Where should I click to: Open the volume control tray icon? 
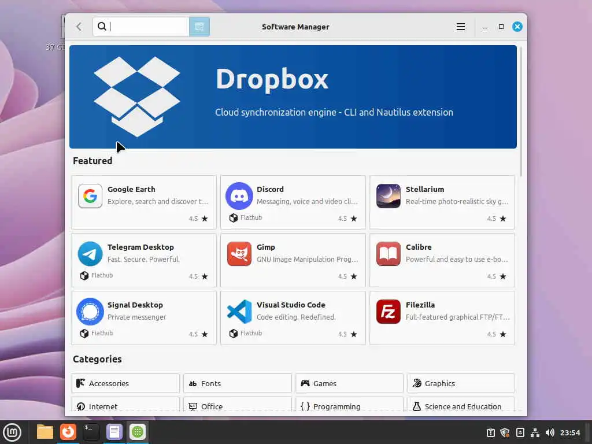pos(550,432)
